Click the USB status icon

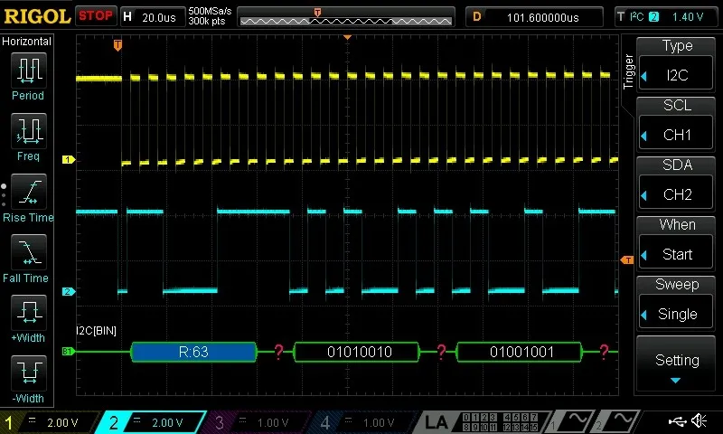point(676,421)
